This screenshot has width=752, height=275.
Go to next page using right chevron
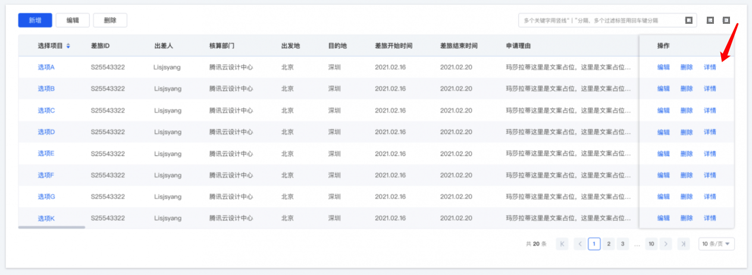tap(666, 244)
